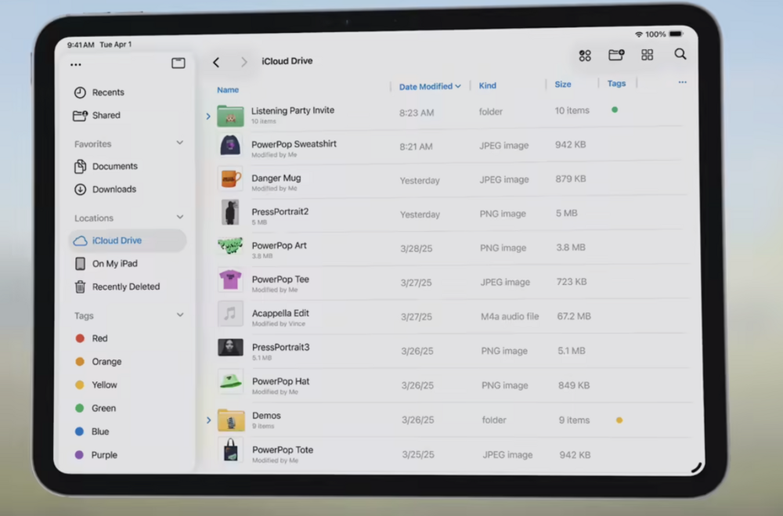783x516 pixels.
Task: Switch to grid view icon
Action: coord(647,55)
